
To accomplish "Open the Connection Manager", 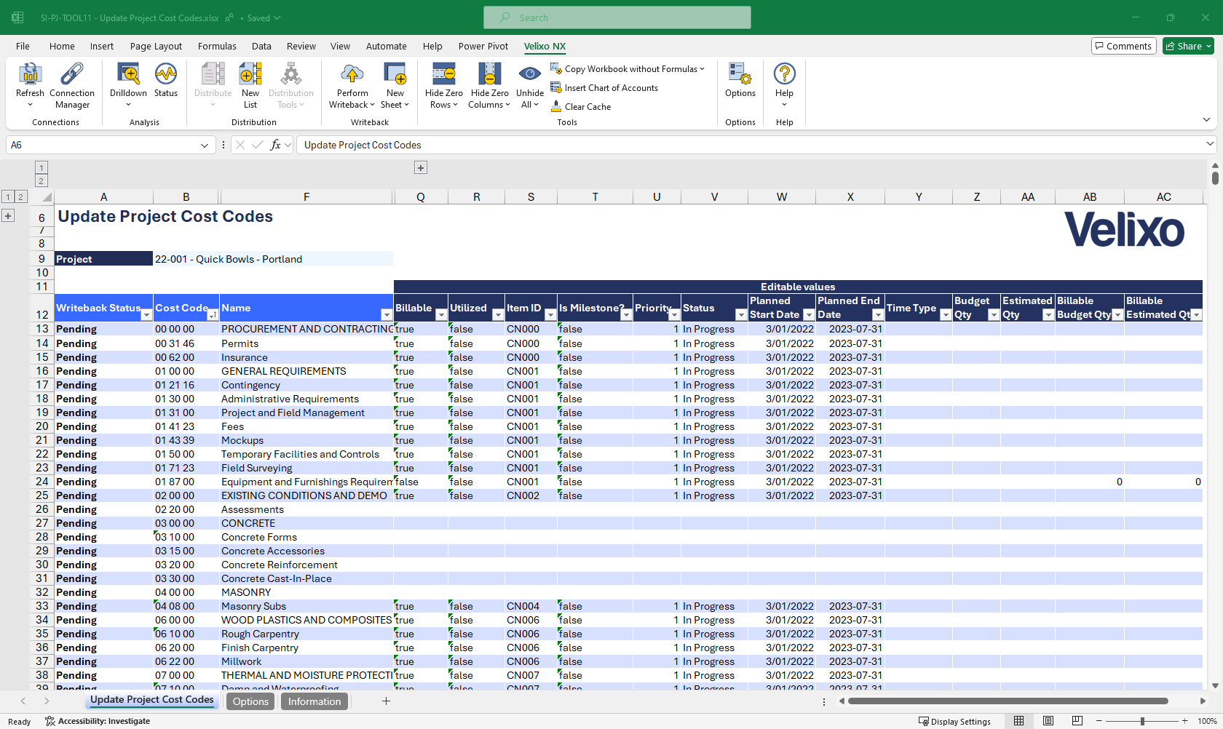I will point(72,75).
